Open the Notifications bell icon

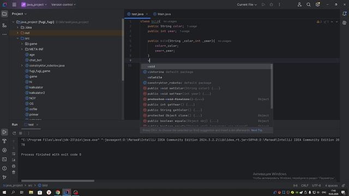click(x=344, y=14)
